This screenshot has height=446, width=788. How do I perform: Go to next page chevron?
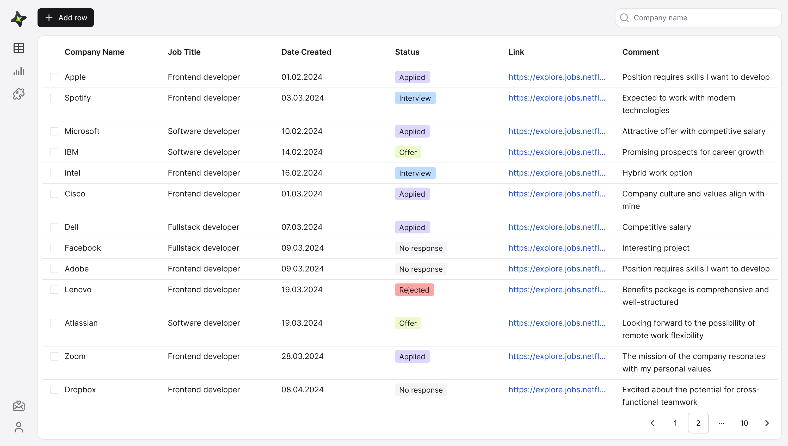(767, 423)
